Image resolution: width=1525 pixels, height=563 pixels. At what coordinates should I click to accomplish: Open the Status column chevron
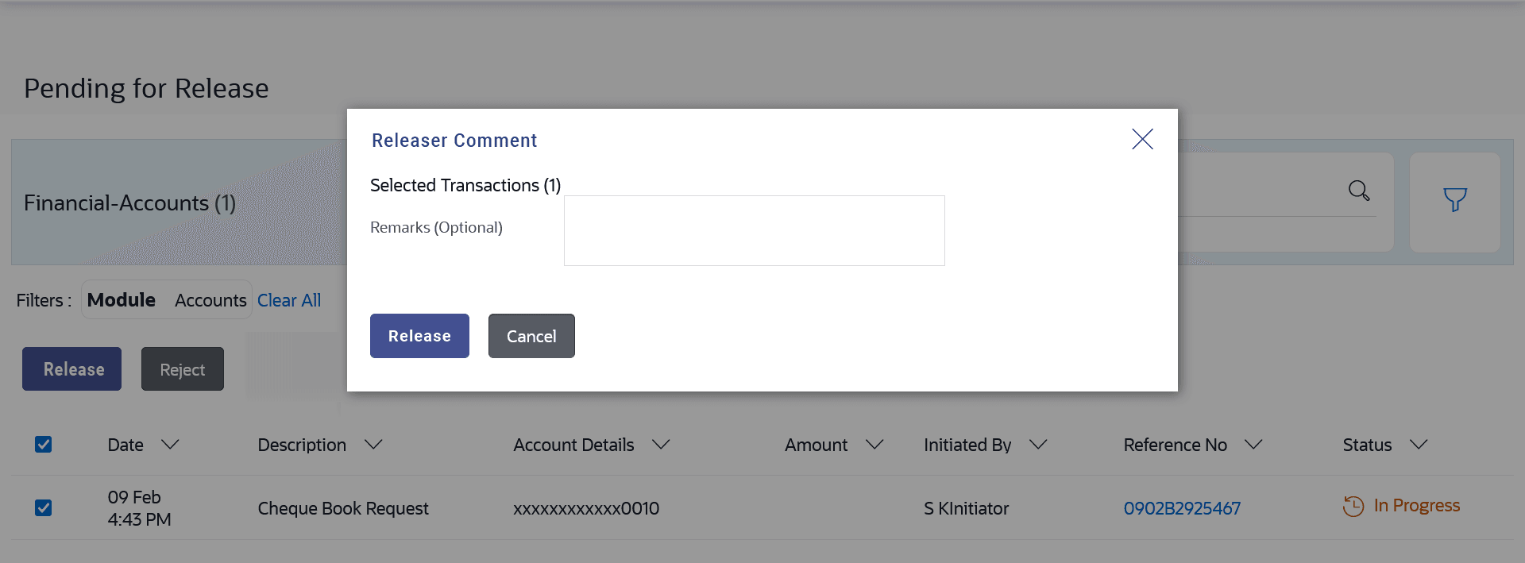(1419, 445)
